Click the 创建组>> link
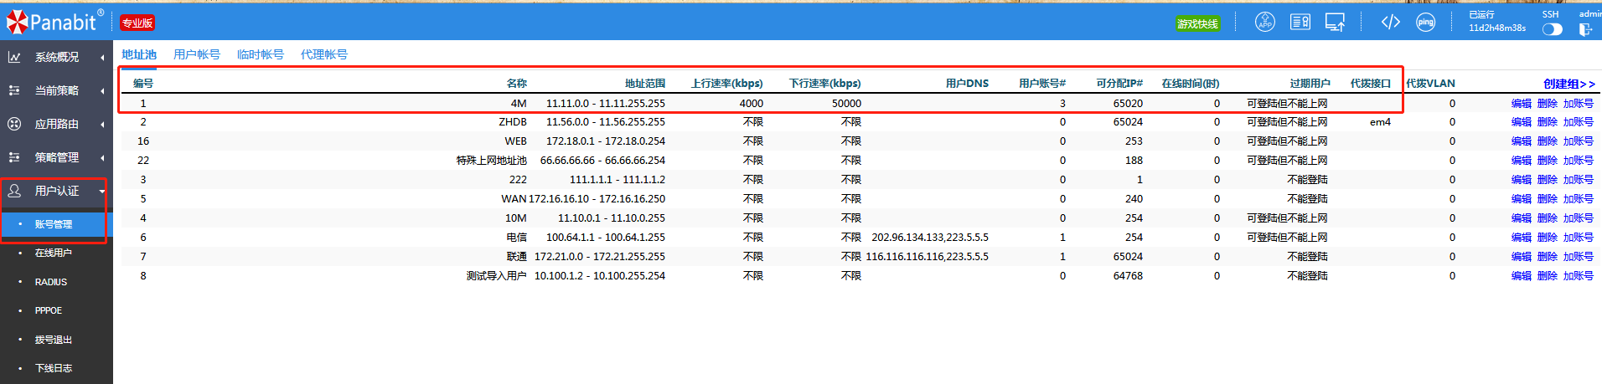 (x=1568, y=84)
